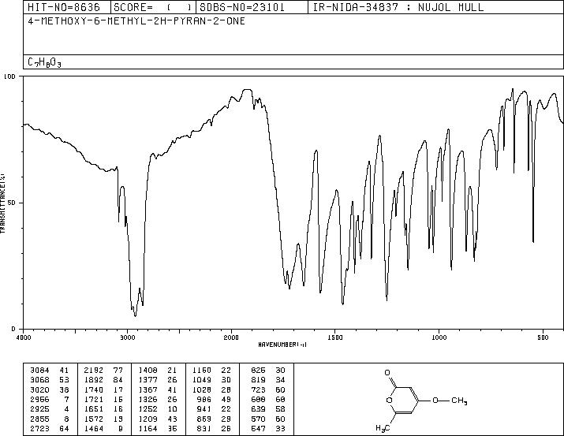Select peak table entry 1408
Viewport: 564px width, 436px height.
pyautogui.click(x=148, y=371)
